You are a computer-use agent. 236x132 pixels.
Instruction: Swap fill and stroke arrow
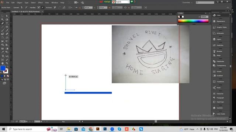click(7, 67)
